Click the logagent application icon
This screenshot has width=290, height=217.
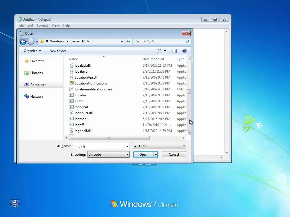(x=71, y=107)
